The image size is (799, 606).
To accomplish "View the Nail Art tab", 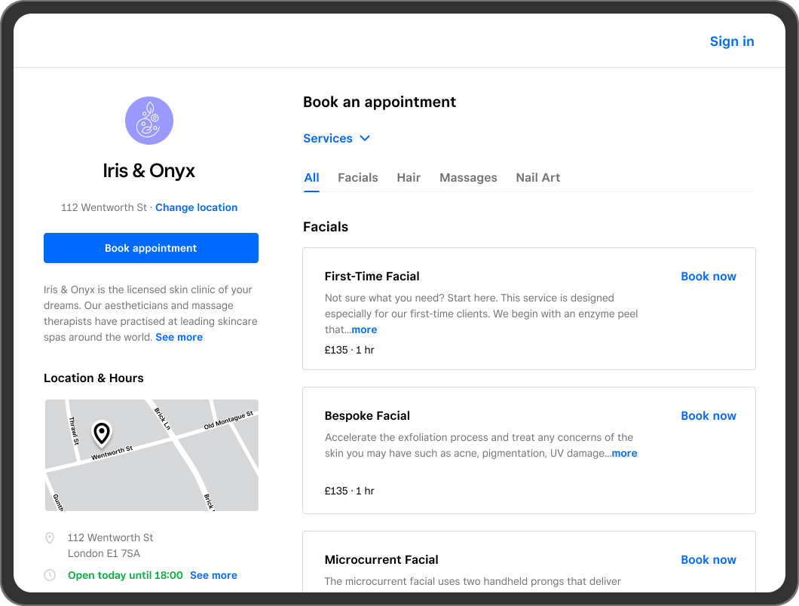I will point(537,177).
